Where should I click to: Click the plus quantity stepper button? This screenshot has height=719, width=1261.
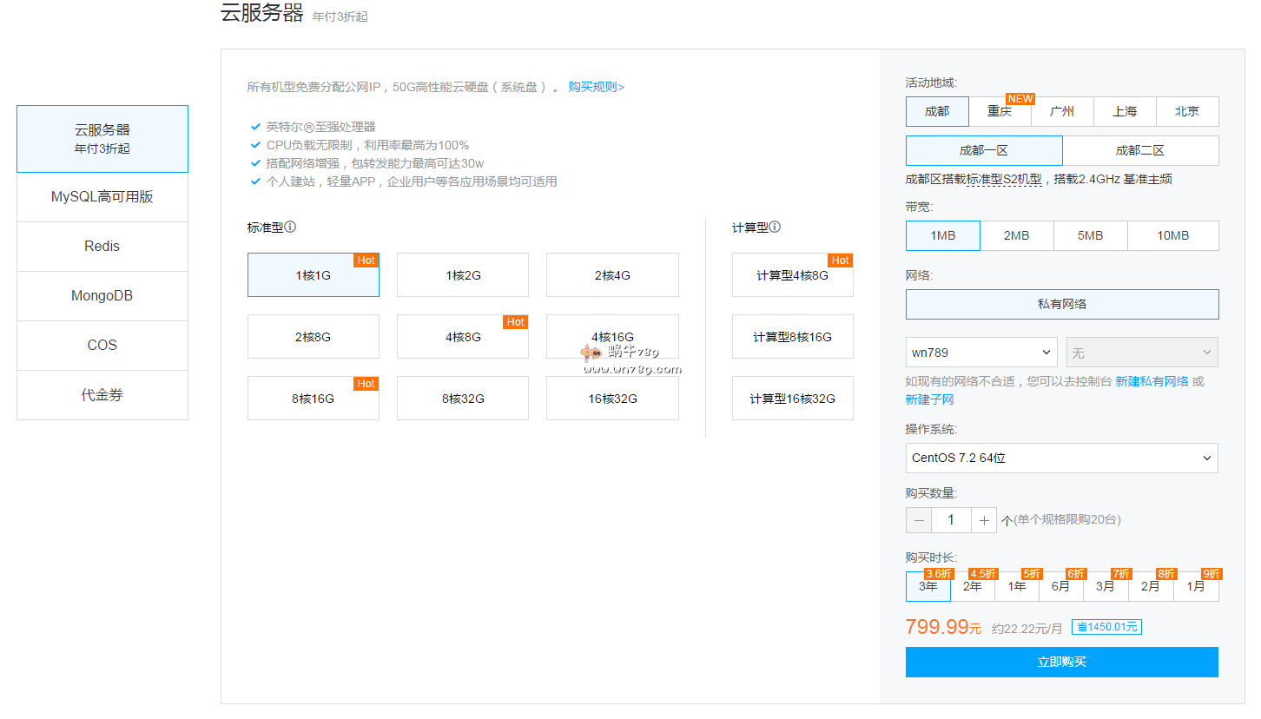[983, 520]
